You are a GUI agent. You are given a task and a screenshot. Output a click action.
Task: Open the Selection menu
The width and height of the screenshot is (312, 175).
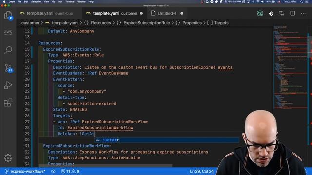[36, 2]
